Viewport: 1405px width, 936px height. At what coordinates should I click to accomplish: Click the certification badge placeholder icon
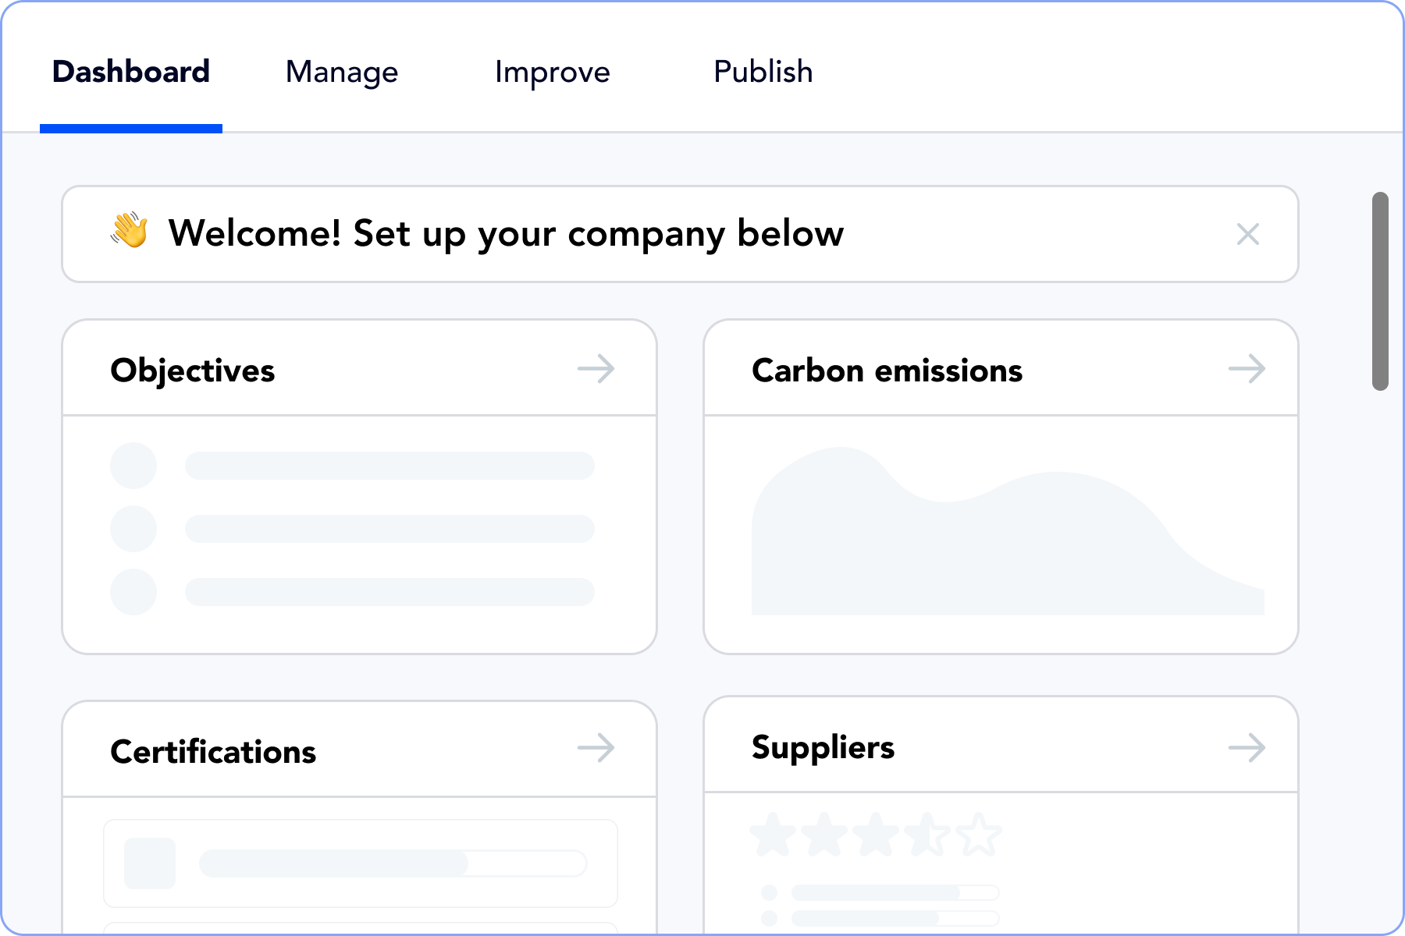pyautogui.click(x=151, y=863)
